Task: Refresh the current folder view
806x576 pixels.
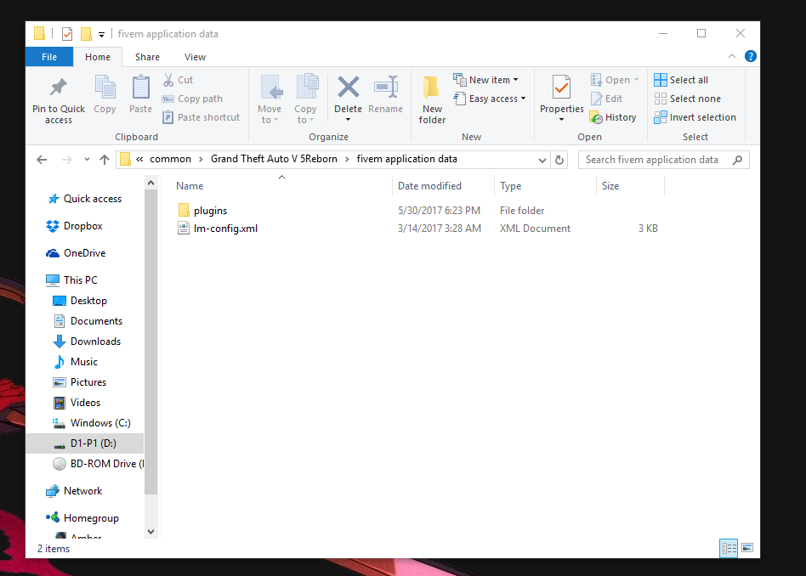Action: click(x=559, y=160)
